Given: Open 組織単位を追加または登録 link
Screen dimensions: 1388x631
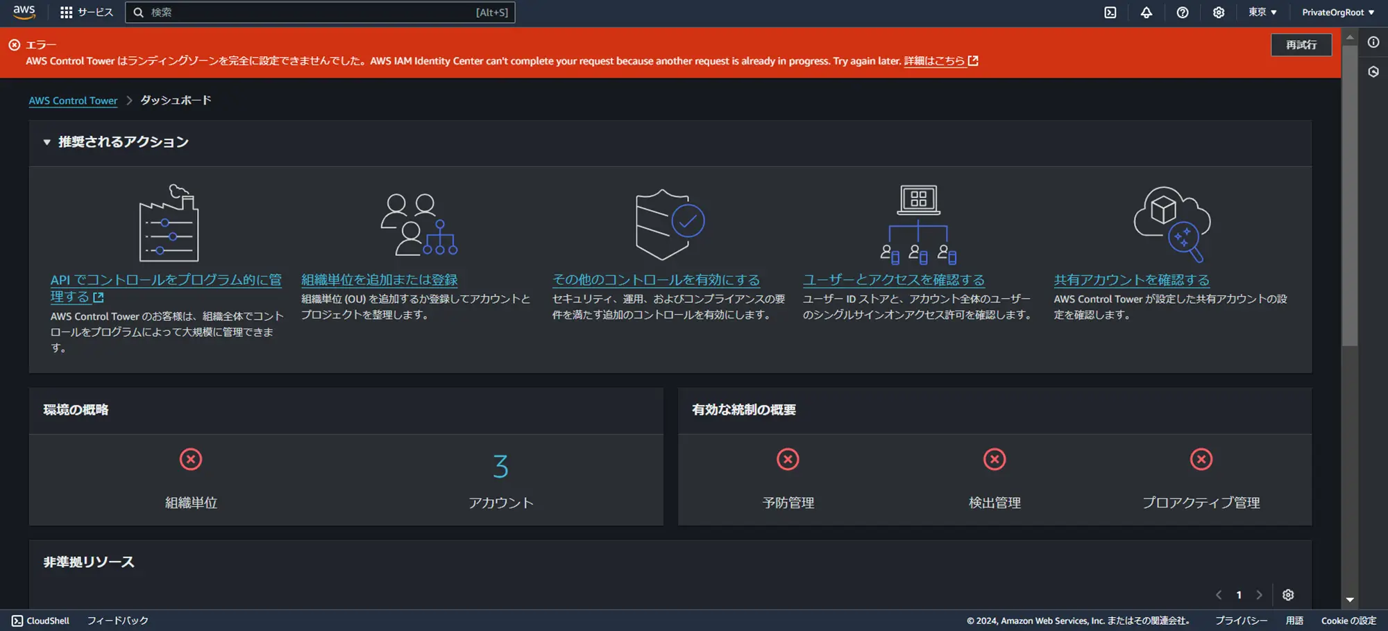Looking at the screenshot, I should point(379,280).
